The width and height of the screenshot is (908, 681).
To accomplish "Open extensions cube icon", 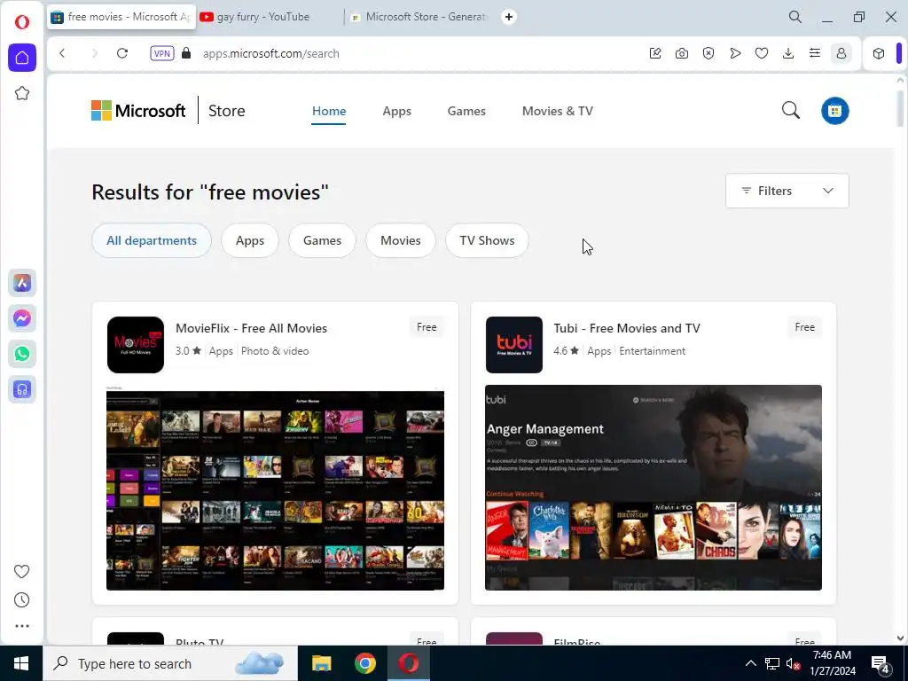I will [879, 53].
